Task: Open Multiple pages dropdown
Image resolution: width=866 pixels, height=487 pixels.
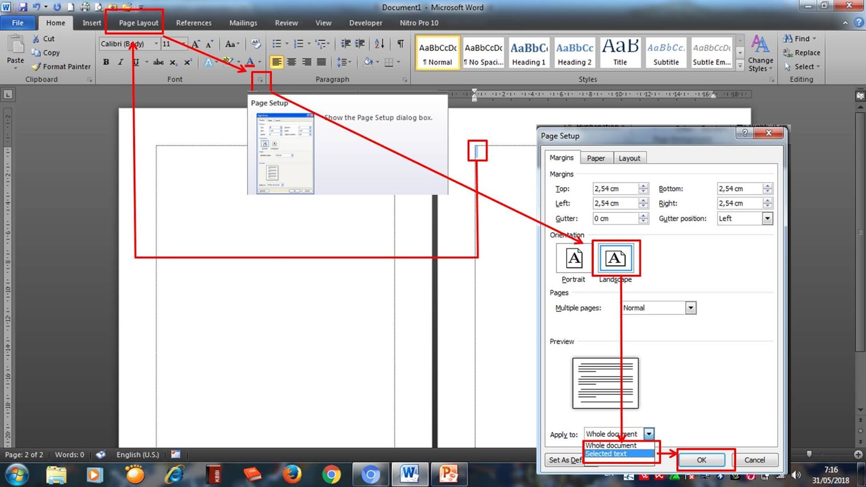Action: point(691,308)
